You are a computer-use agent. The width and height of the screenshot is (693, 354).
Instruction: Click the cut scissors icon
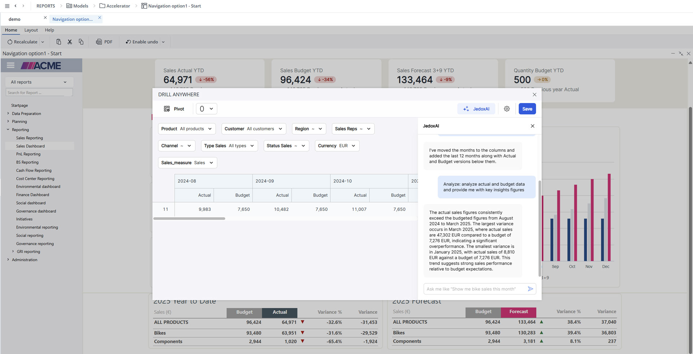coord(70,42)
